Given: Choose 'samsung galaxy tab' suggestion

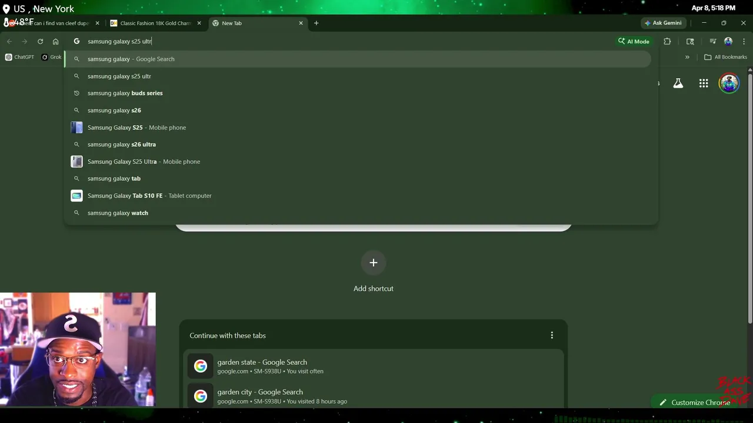Looking at the screenshot, I should click(358, 178).
